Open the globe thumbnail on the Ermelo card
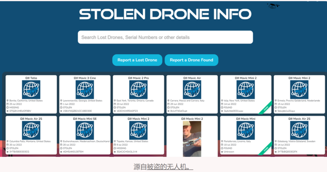Viewport: 327px width, 172px height. (299, 90)
